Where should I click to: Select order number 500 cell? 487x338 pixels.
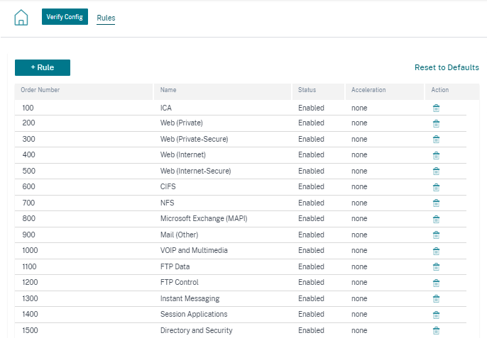pyautogui.click(x=28, y=171)
